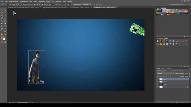191x107 pixels.
Task: Change the screen mode
Action: click(5, 42)
